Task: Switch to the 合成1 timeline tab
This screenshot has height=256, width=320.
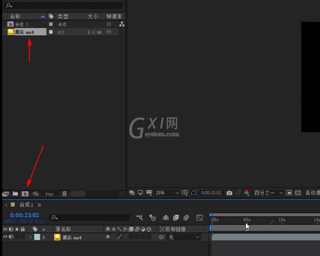Action: (x=26, y=205)
